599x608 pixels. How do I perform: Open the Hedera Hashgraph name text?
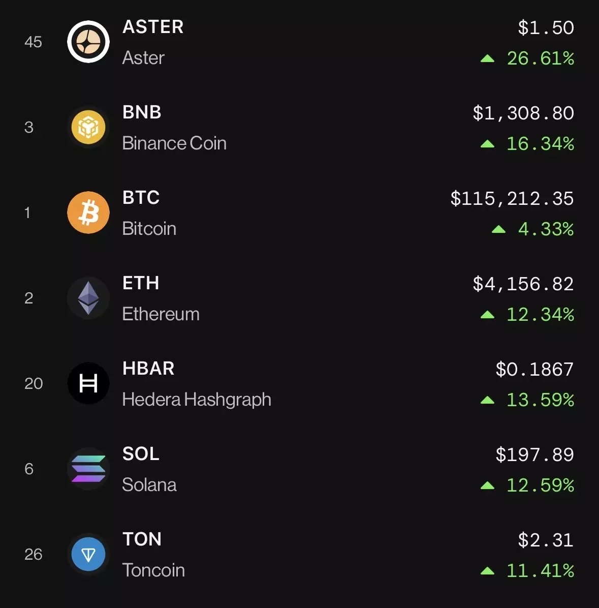point(197,400)
